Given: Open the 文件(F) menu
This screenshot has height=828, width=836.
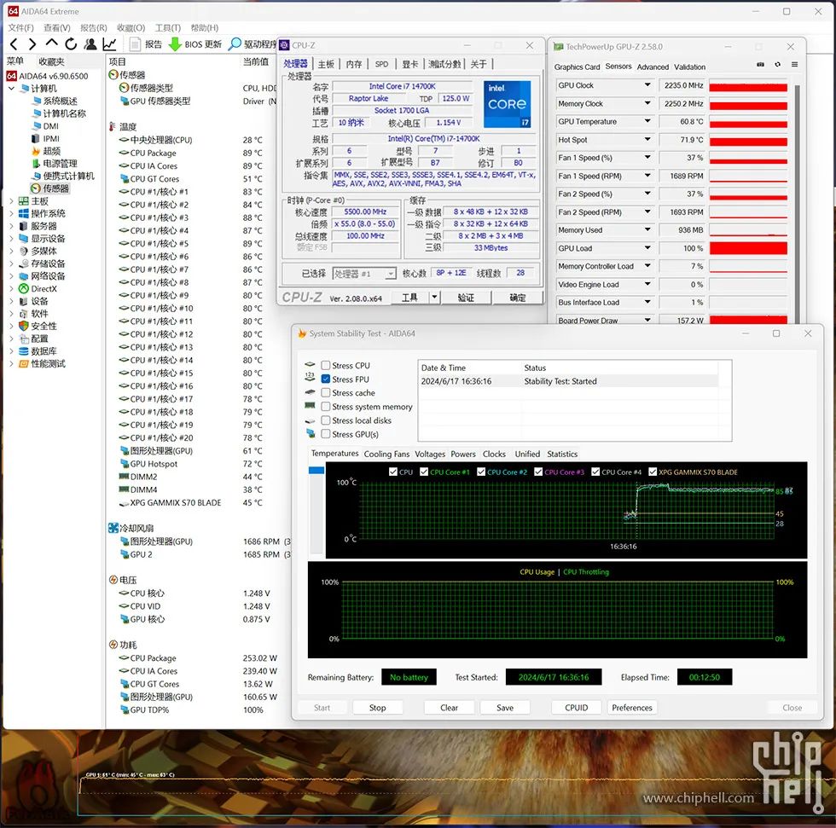Looking at the screenshot, I should 20,27.
